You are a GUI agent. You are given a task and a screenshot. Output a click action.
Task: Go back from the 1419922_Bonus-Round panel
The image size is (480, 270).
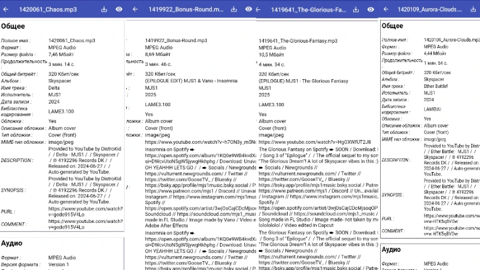[x=135, y=9]
